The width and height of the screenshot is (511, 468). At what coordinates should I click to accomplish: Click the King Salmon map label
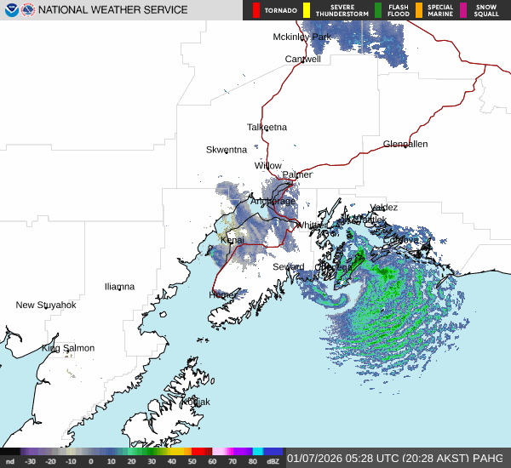coord(68,348)
